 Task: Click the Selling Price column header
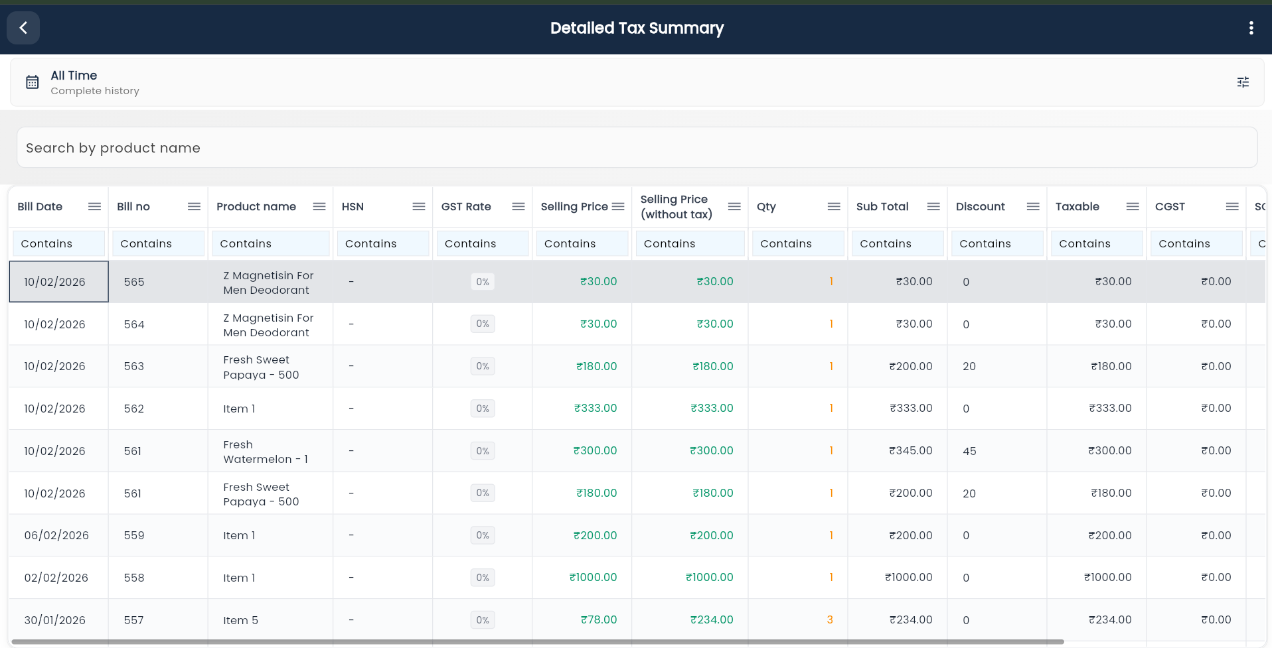pyautogui.click(x=574, y=206)
